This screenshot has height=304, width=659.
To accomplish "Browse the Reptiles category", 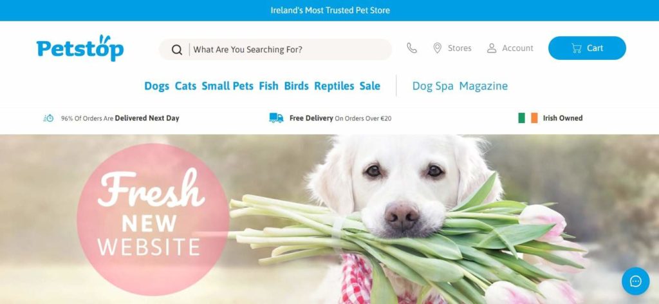I will coord(334,86).
